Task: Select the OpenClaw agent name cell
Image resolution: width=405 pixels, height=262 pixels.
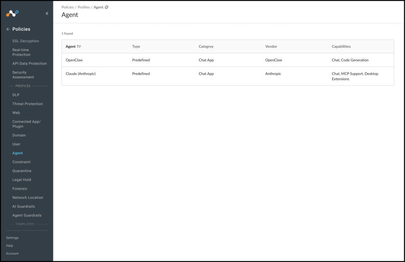Action: 74,60
